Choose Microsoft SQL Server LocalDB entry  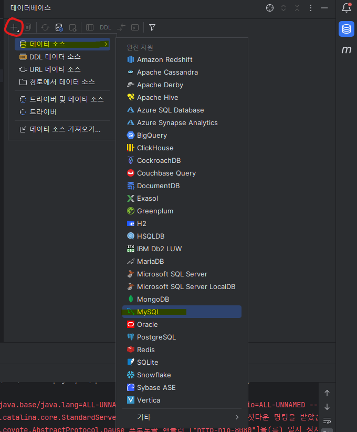pyautogui.click(x=182, y=286)
